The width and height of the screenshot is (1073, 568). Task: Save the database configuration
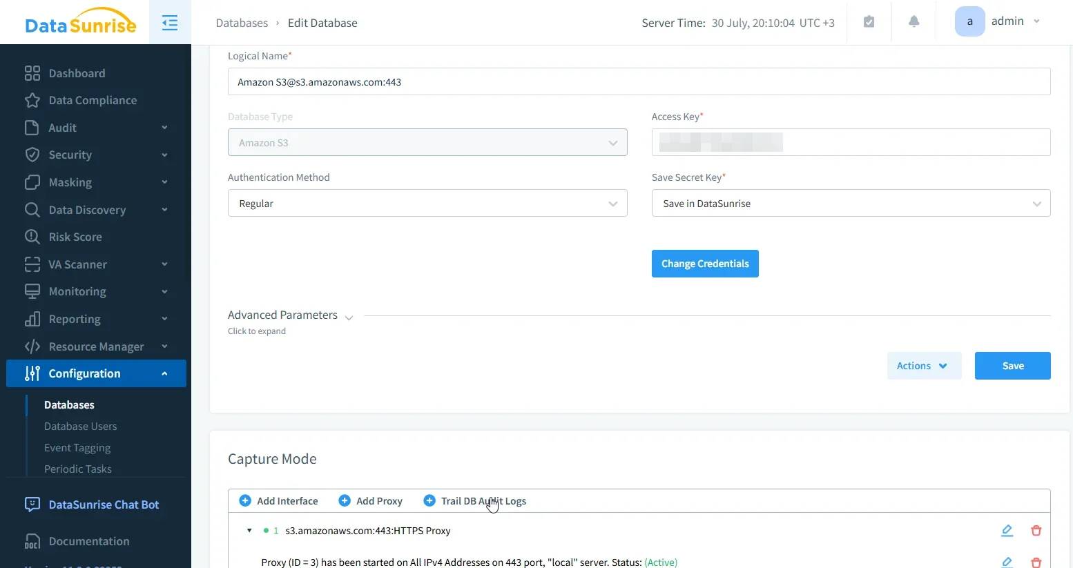coord(1012,366)
